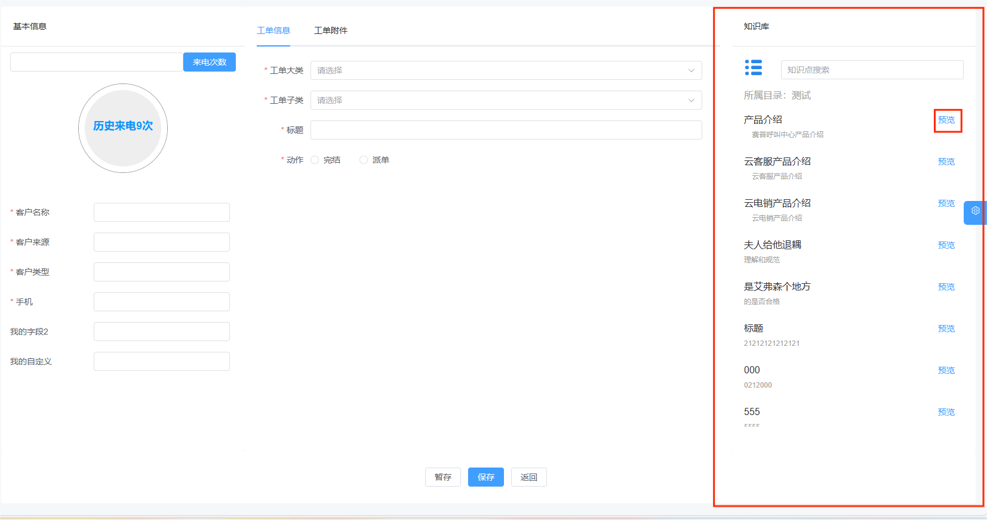Preview the 是艾弗森个地方 item
Image resolution: width=987 pixels, height=520 pixels.
coord(946,287)
